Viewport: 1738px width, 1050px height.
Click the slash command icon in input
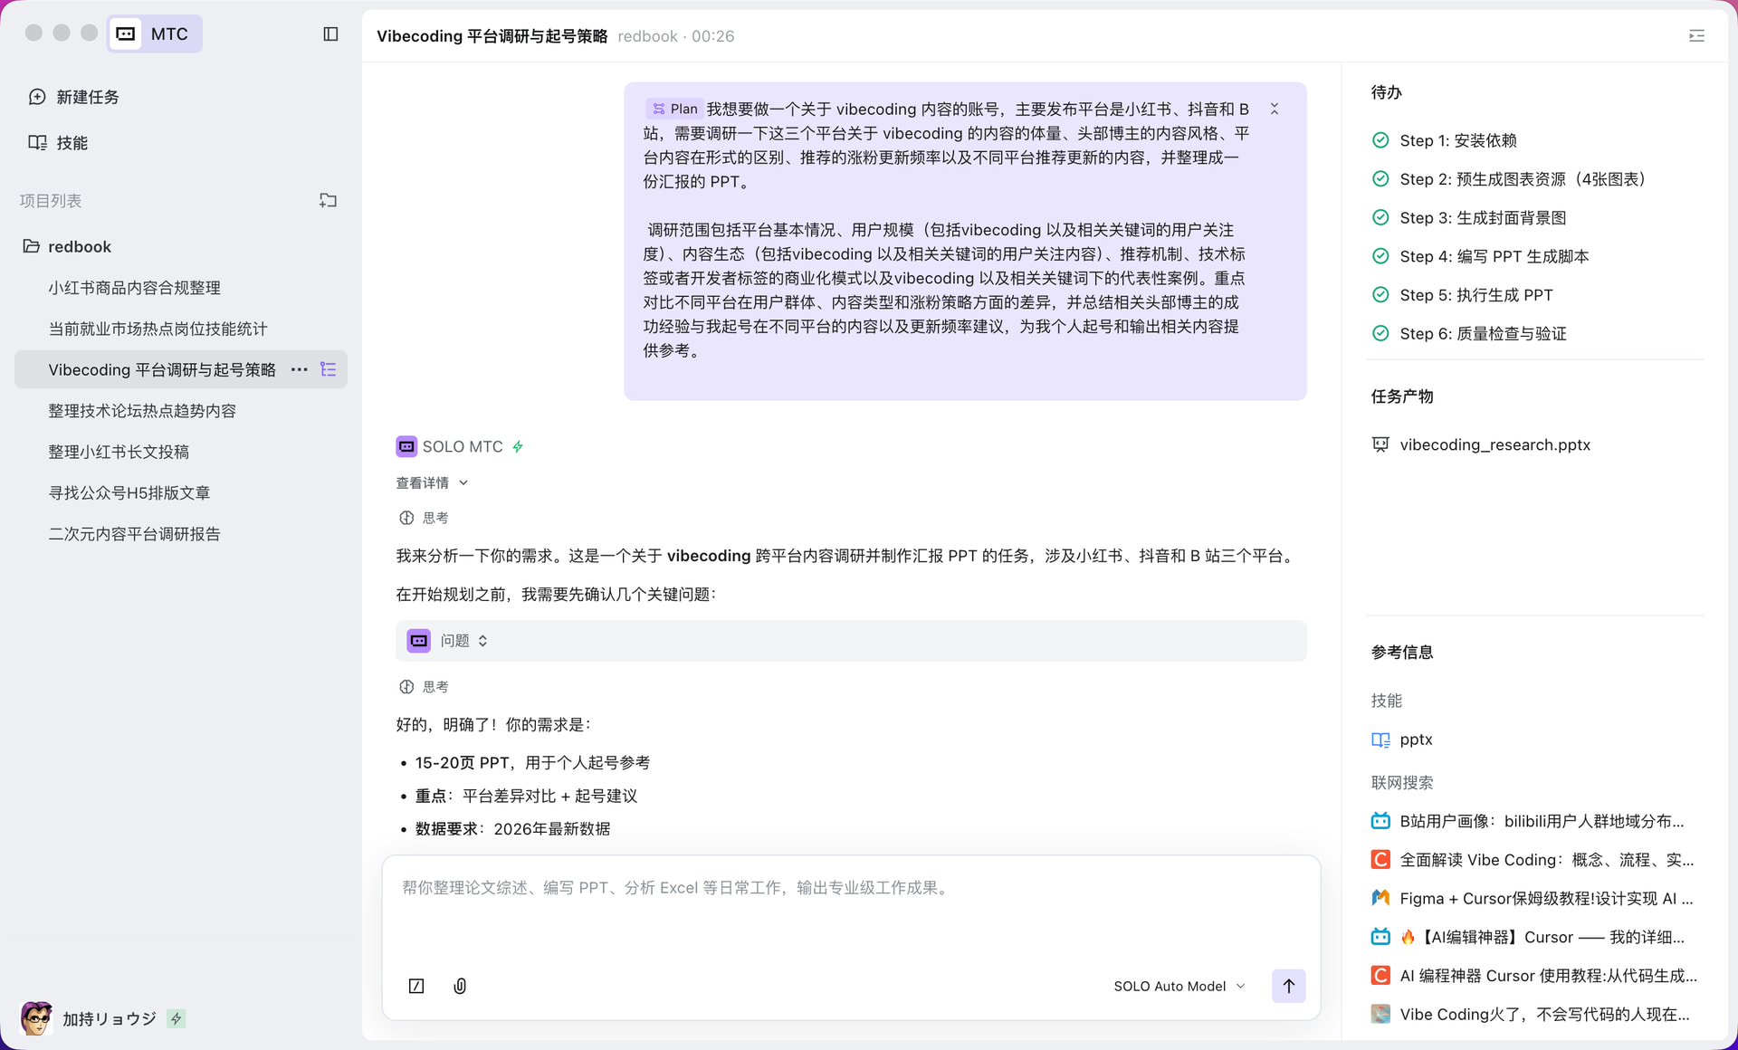(x=416, y=986)
